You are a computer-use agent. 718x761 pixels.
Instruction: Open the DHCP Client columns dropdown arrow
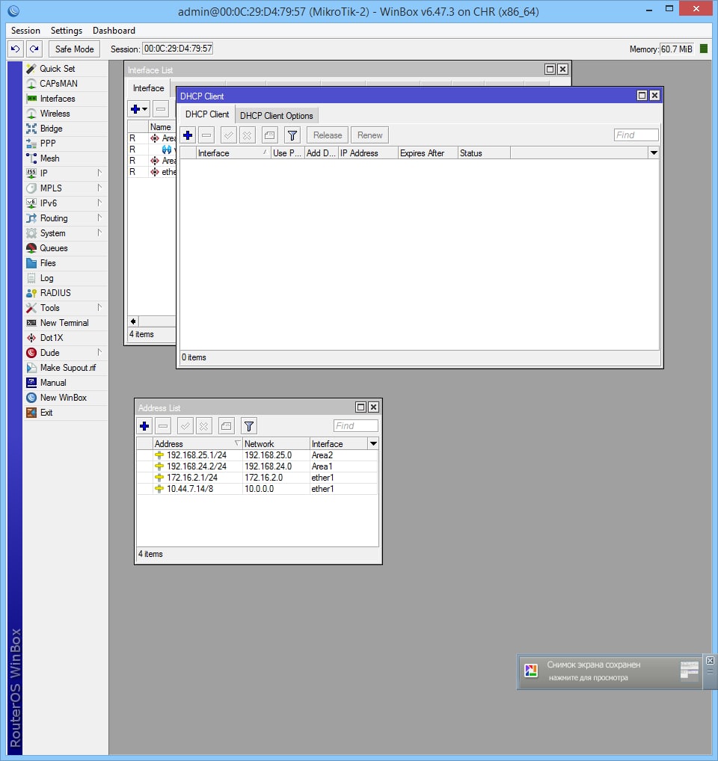pos(654,153)
